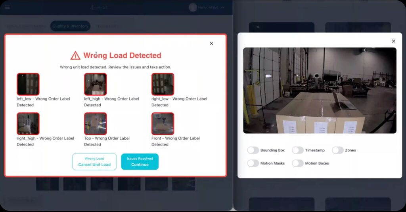Image resolution: width=406 pixels, height=212 pixels.
Task: Click Cancel Unit Load button
Action: click(x=94, y=162)
